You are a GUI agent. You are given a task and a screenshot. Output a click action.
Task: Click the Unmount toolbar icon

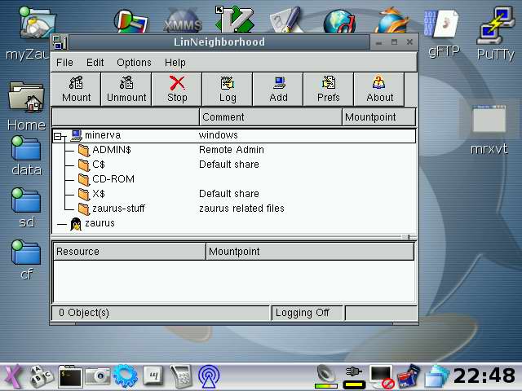pyautogui.click(x=126, y=89)
